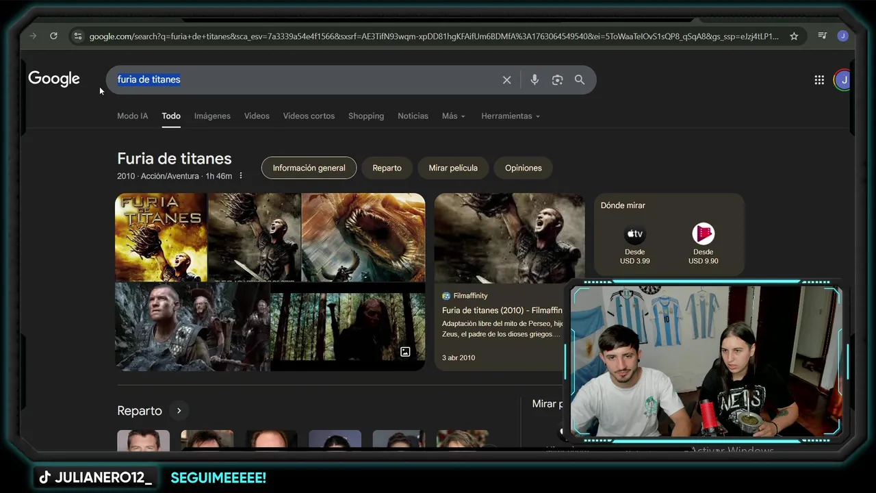Open the Shopping tab
Image resolution: width=876 pixels, height=493 pixels.
[x=366, y=116]
